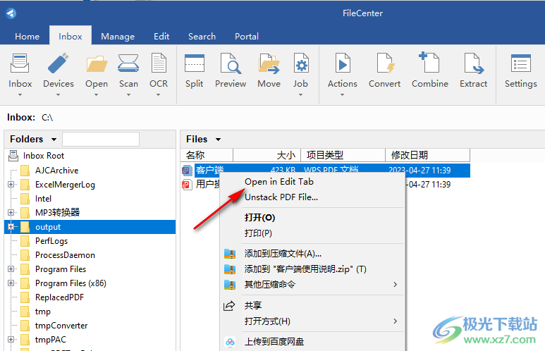Click the 添加到压缩文件 archive icon
545x351 pixels.
click(230, 254)
